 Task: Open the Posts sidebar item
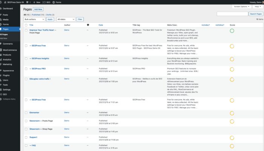(5, 15)
